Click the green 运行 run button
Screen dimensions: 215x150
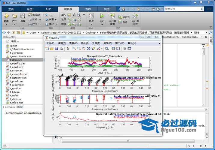point(102,16)
